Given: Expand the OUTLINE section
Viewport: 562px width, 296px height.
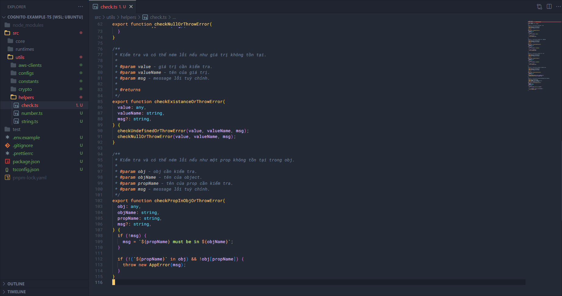Looking at the screenshot, I should [16, 284].
